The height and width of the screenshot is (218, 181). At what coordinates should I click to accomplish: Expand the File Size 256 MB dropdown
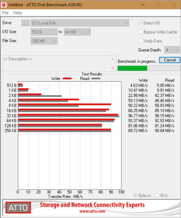(x=44, y=41)
